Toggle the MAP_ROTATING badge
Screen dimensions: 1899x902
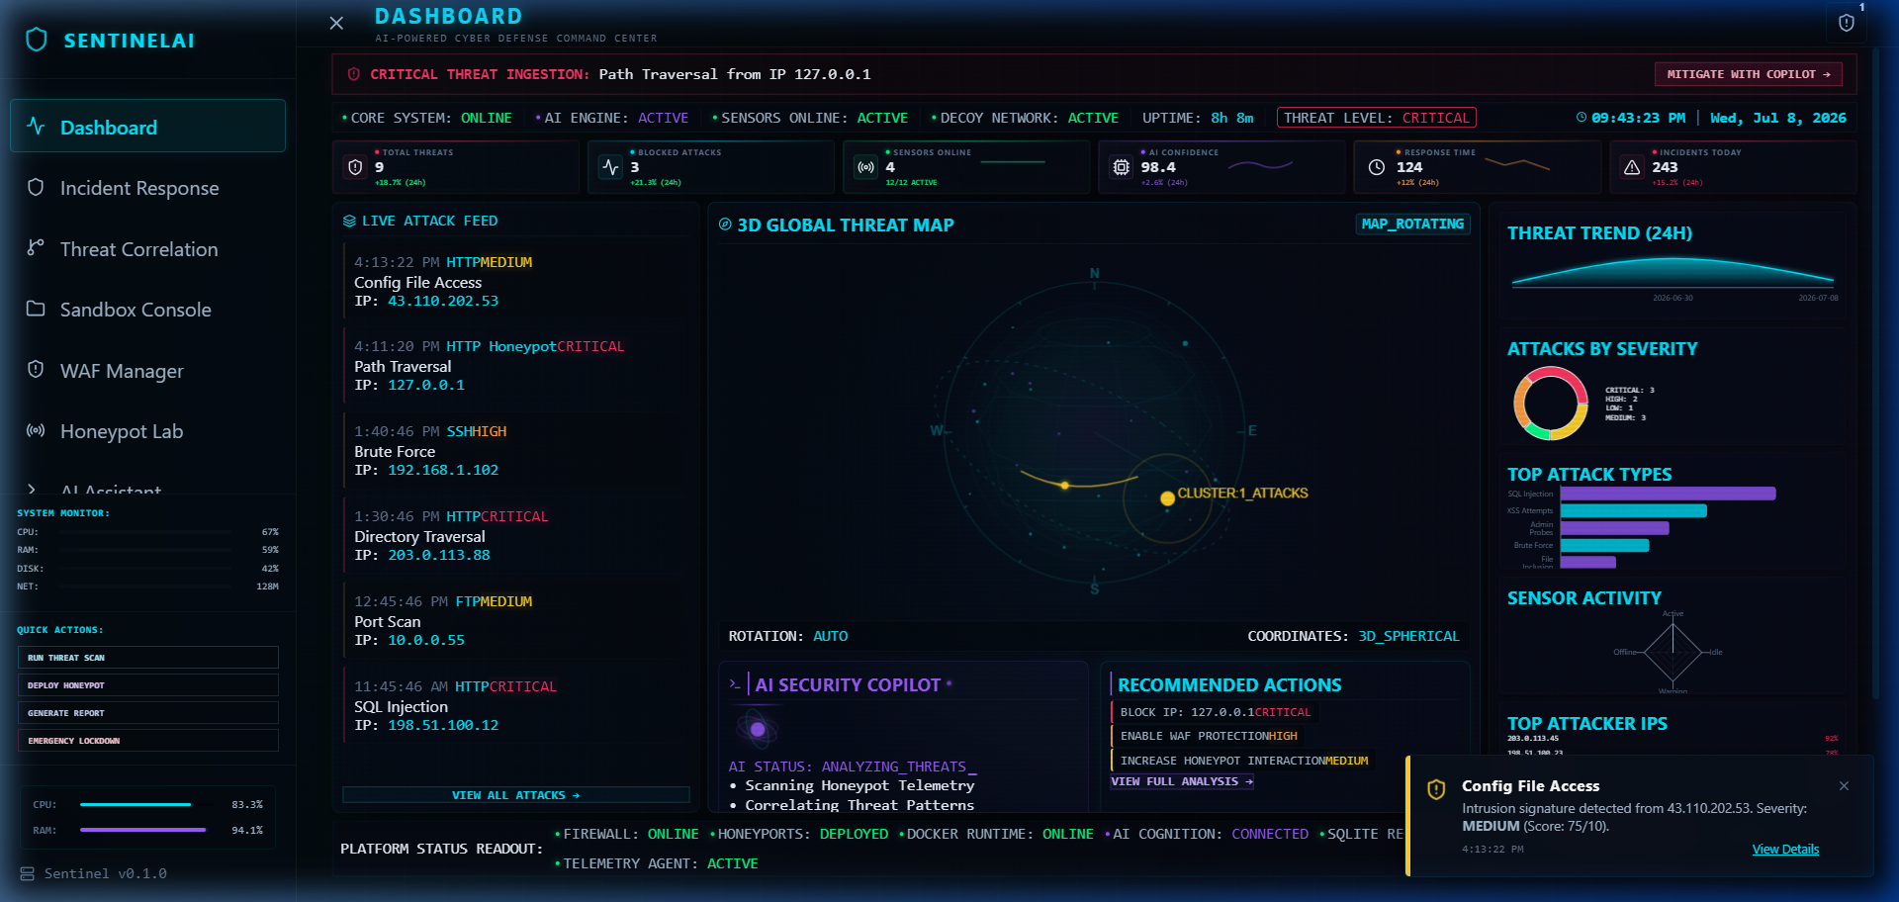[1412, 225]
